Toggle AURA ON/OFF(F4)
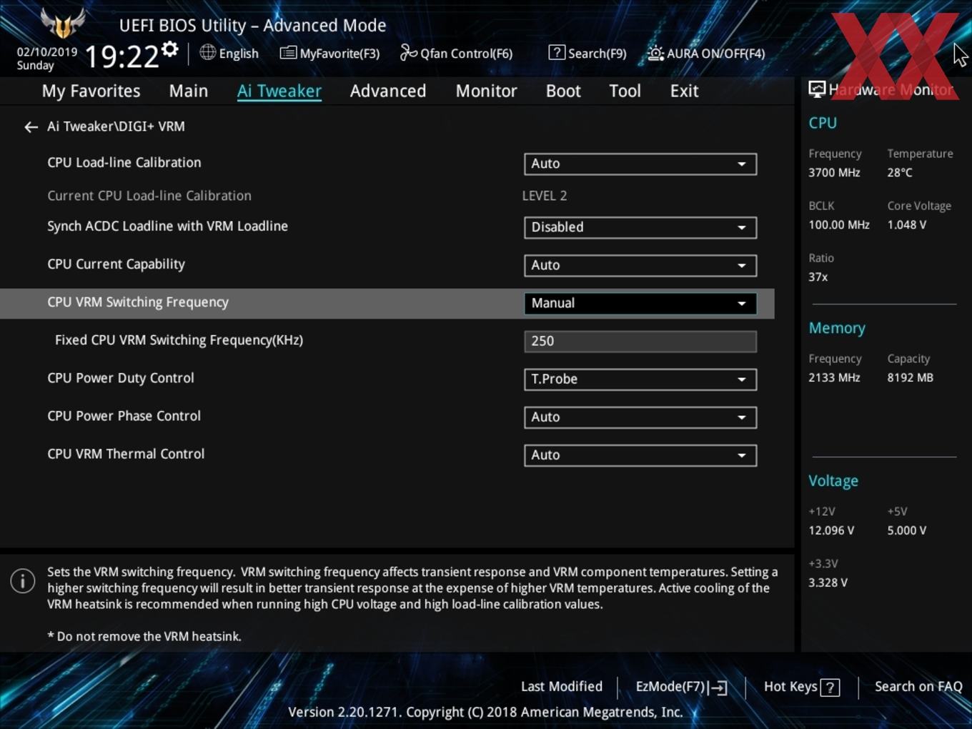Viewport: 972px width, 729px height. coord(715,54)
